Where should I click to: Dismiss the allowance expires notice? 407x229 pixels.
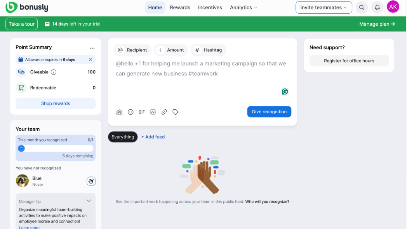point(90,59)
